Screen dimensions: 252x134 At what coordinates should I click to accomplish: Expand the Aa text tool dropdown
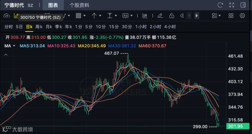click(x=132, y=16)
